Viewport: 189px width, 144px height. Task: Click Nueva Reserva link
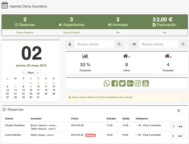[x=25, y=33]
